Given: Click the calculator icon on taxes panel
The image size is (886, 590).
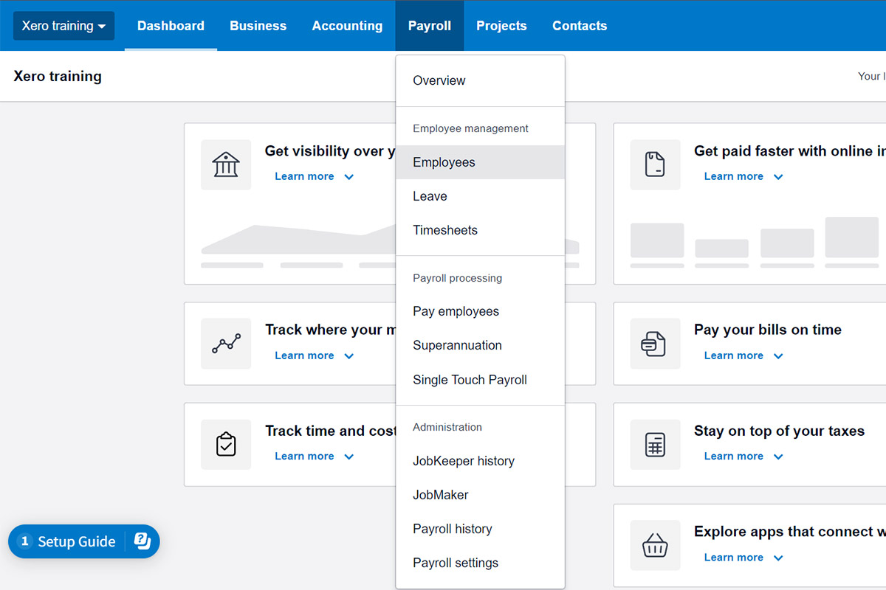Looking at the screenshot, I should pyautogui.click(x=655, y=445).
